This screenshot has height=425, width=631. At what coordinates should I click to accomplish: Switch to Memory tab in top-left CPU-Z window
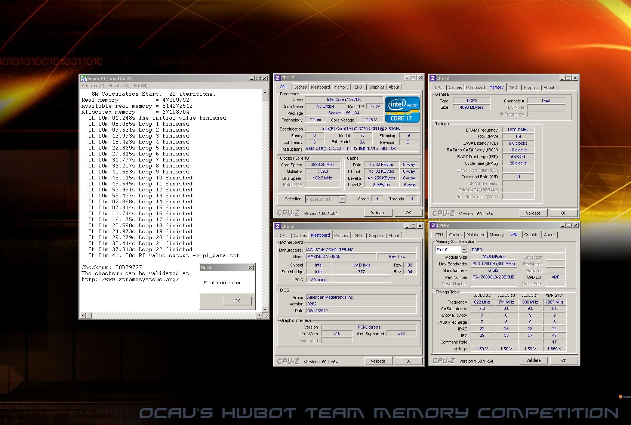tap(341, 87)
